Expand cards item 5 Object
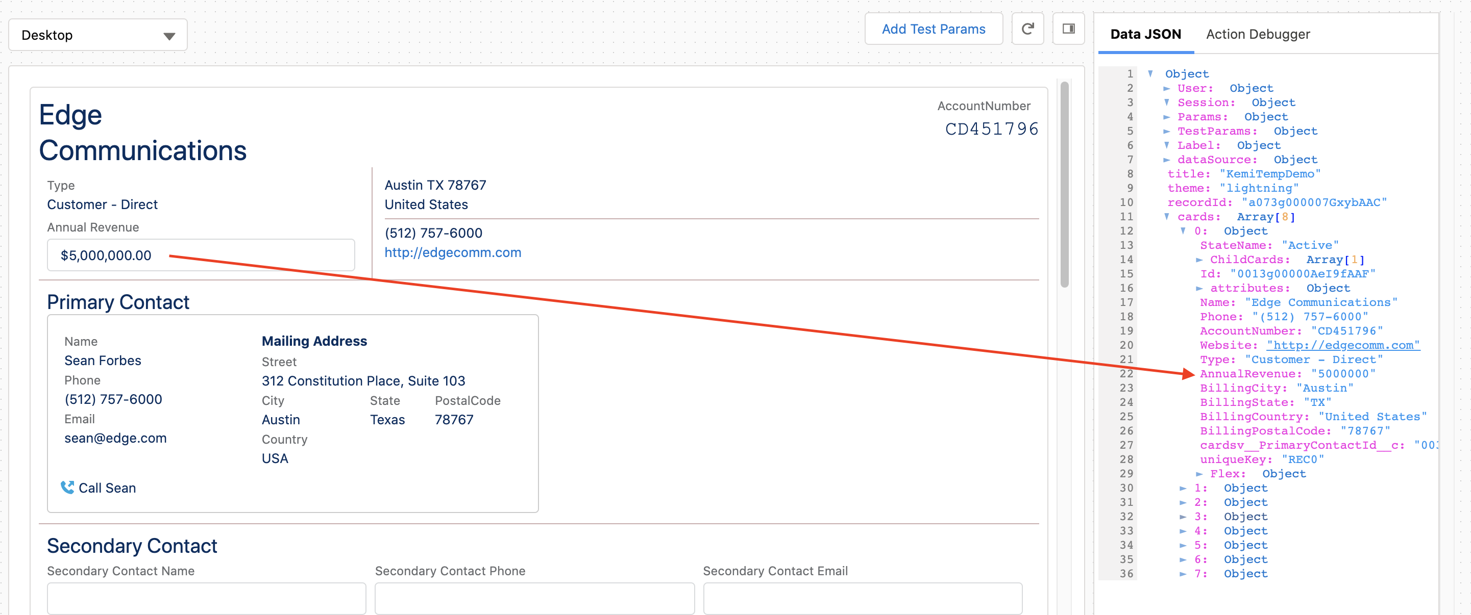 click(1183, 546)
